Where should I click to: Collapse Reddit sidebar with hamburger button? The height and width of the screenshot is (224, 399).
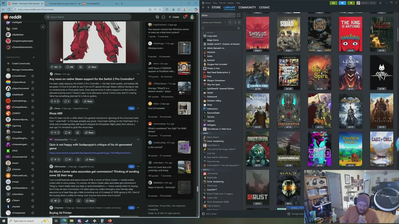pos(43,27)
